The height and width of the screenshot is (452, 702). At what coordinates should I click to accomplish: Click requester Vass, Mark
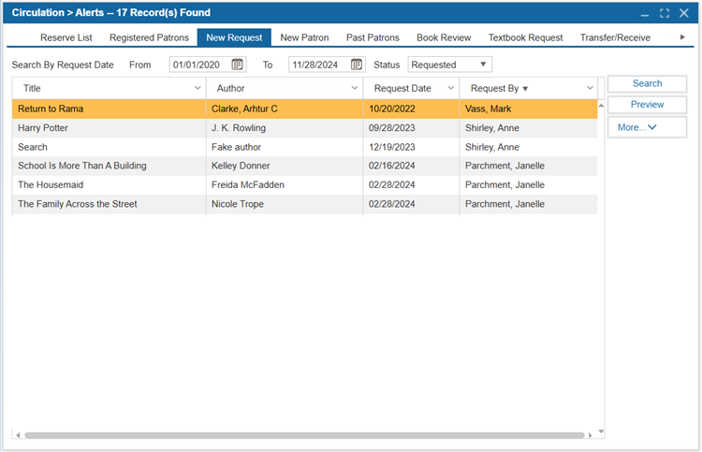click(488, 109)
